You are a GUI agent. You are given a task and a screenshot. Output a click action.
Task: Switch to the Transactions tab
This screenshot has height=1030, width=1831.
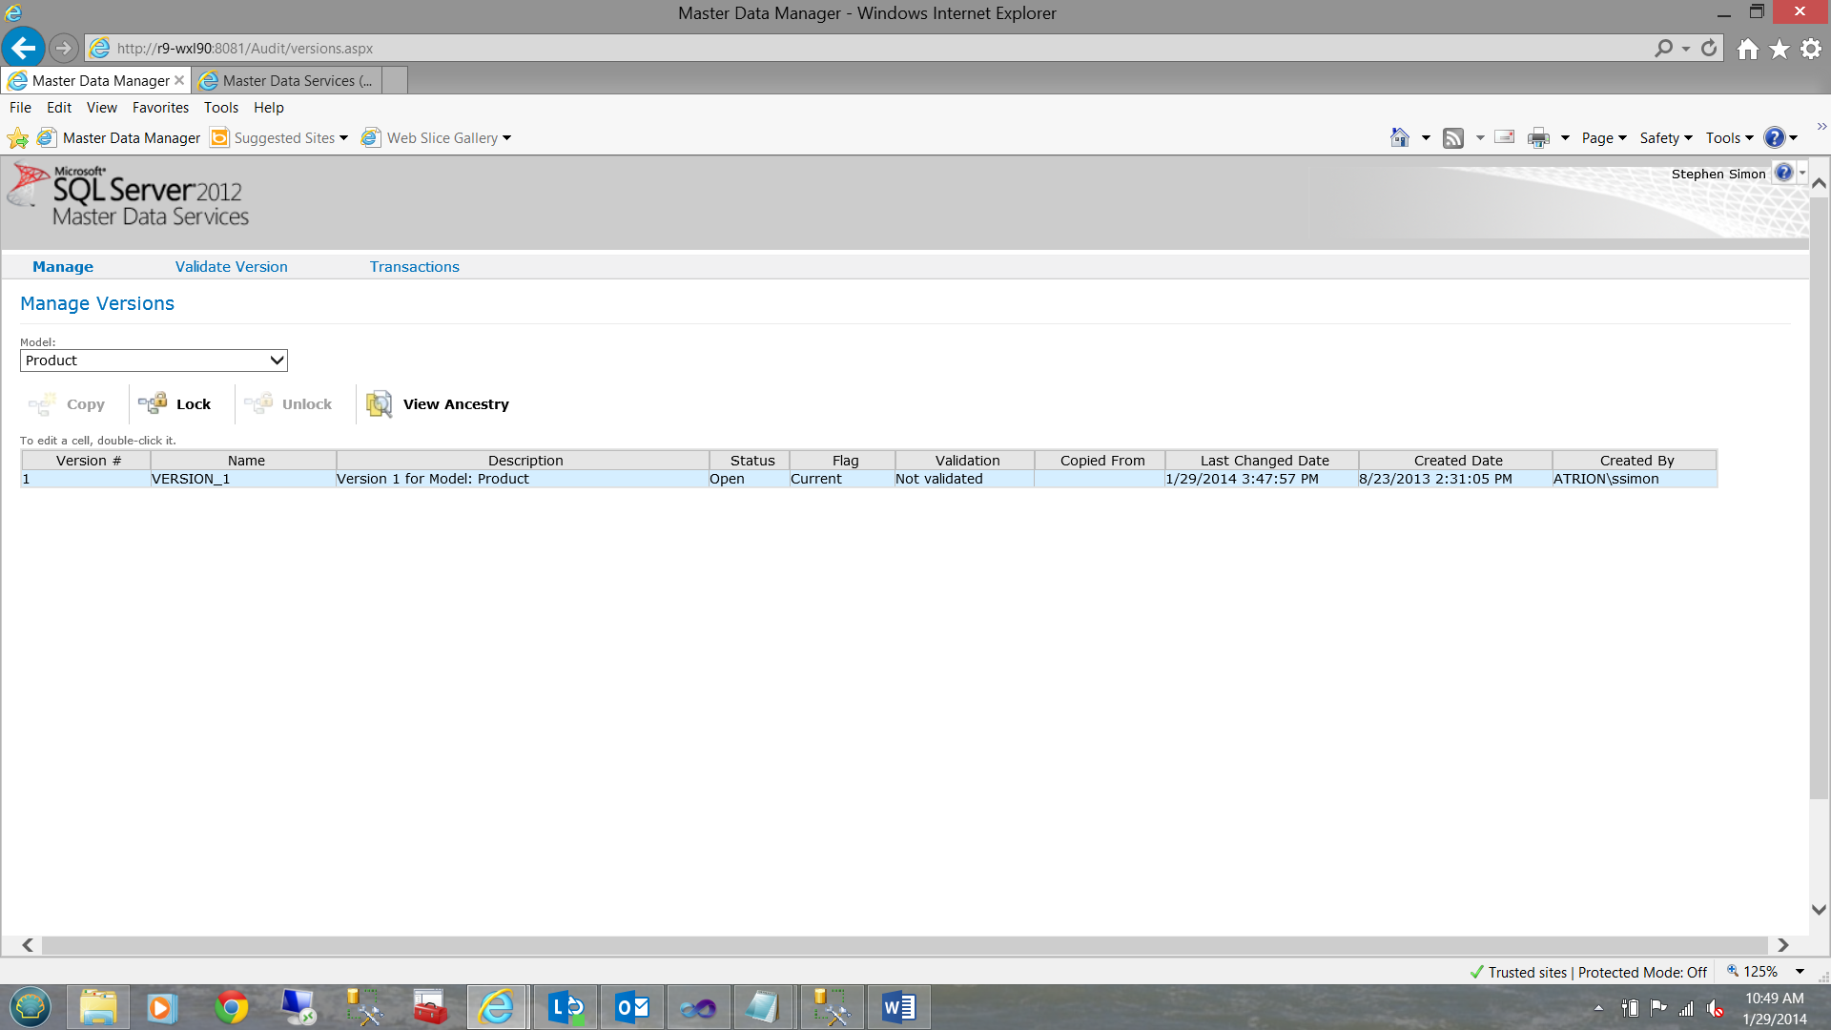[x=414, y=267]
